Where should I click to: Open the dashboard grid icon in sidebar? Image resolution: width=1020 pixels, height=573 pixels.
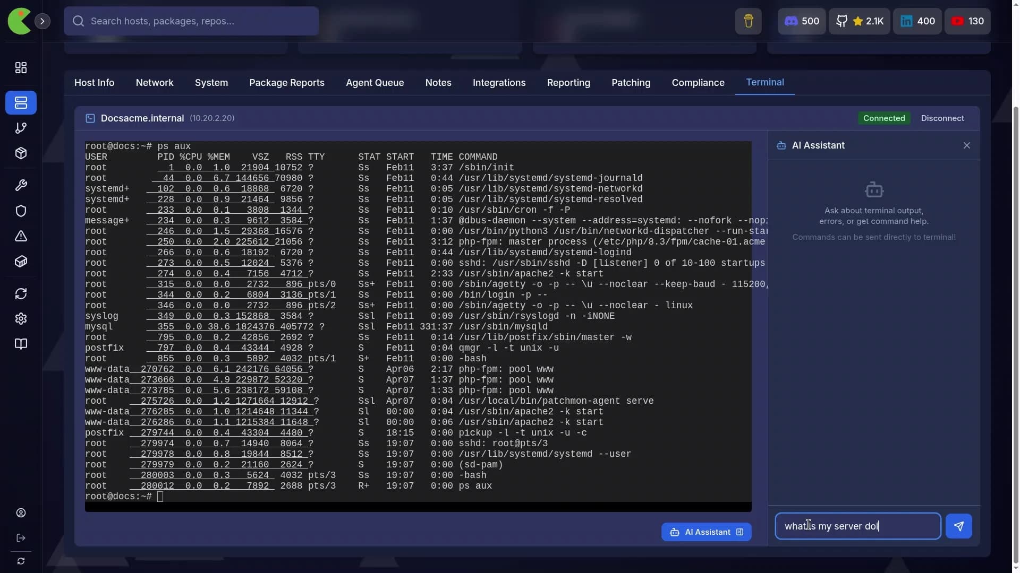(21, 68)
